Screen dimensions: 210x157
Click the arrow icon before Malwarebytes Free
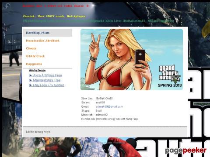[31, 80]
